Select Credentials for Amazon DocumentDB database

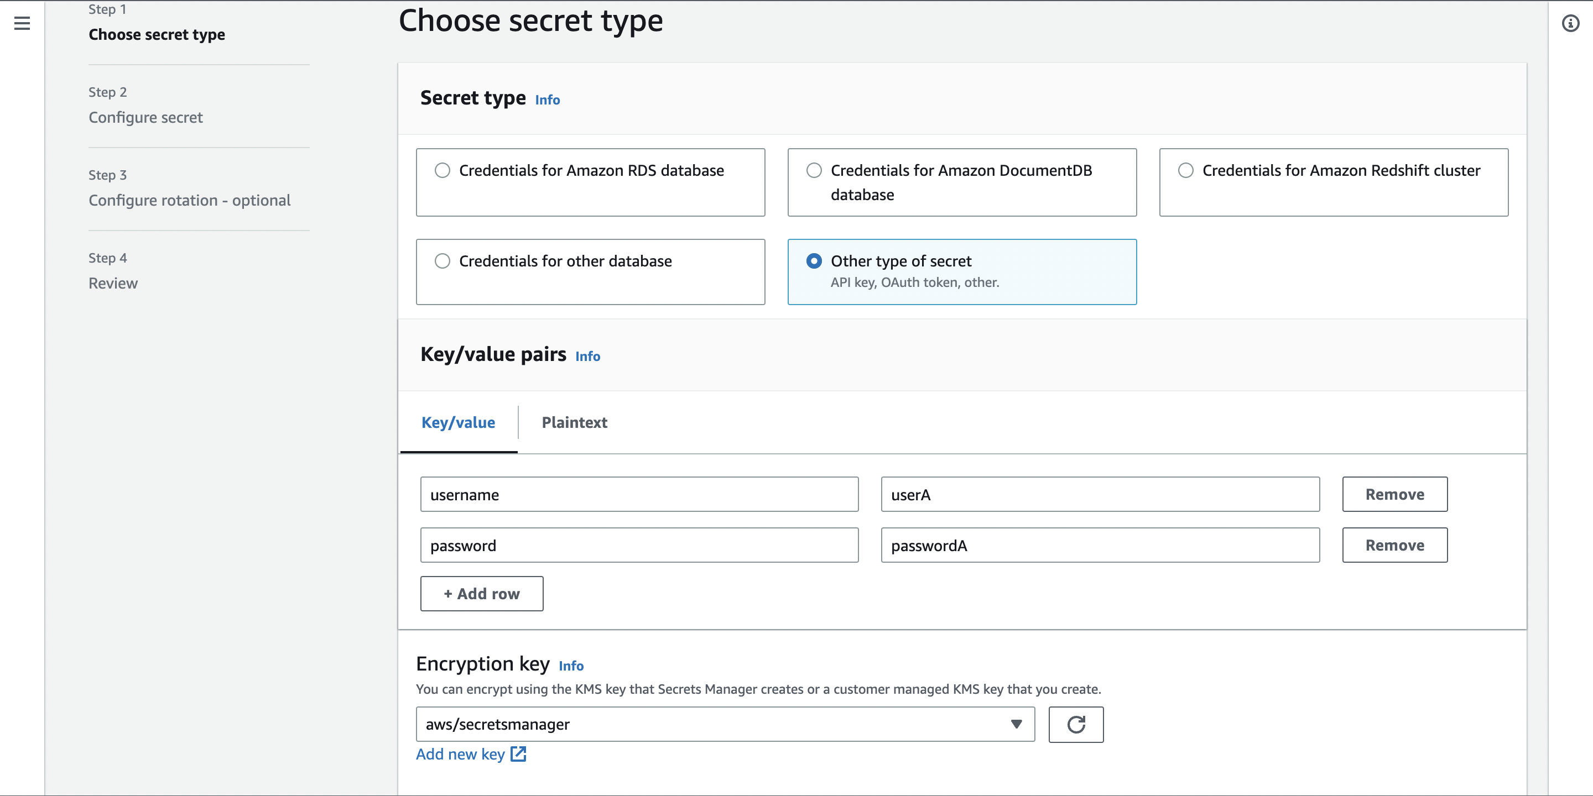[x=962, y=182]
